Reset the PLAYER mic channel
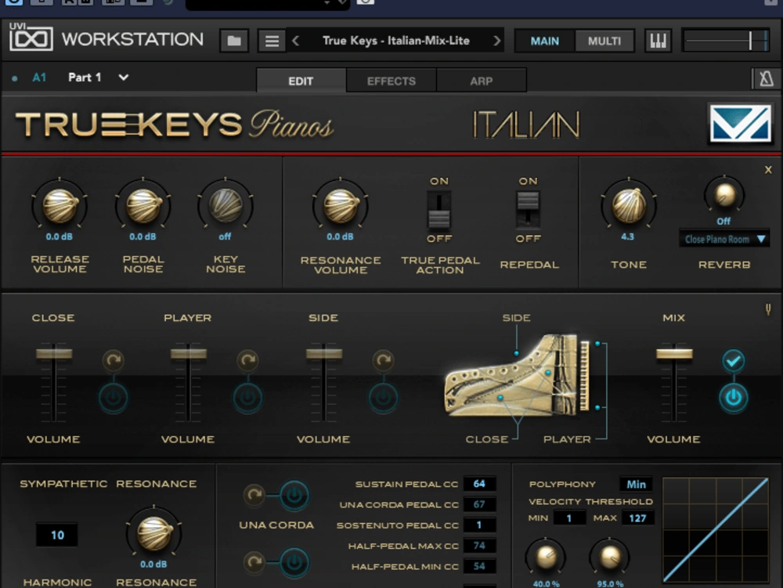Screen dimensions: 783x588 [247, 360]
